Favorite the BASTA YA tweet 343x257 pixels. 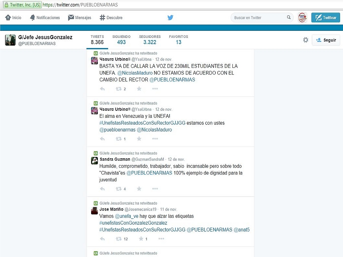[139, 89]
